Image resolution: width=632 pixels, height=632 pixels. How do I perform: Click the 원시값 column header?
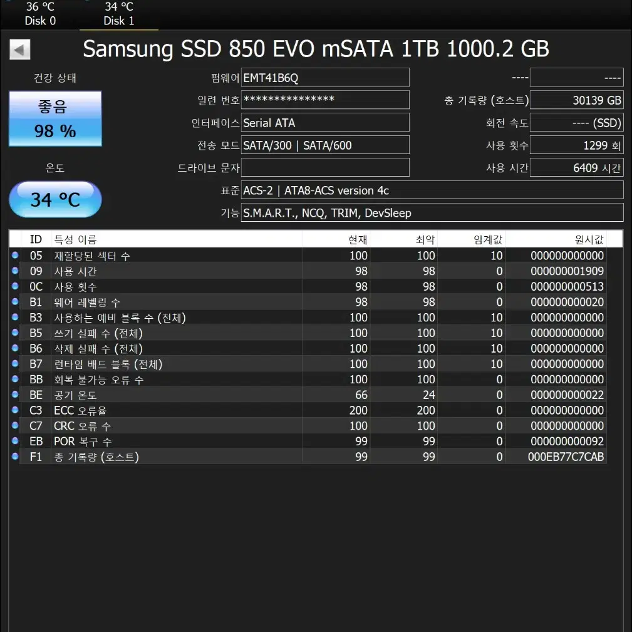pos(556,239)
